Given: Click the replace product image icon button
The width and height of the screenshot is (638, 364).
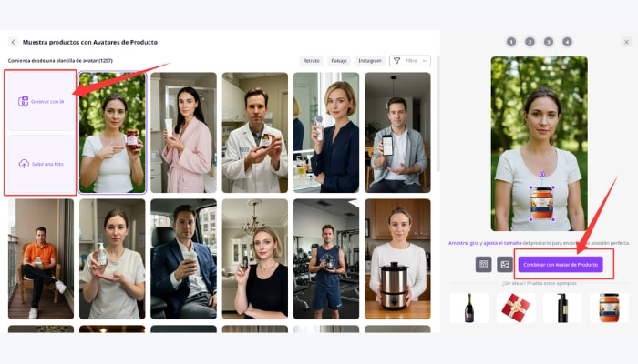Looking at the screenshot, I should coord(504,264).
